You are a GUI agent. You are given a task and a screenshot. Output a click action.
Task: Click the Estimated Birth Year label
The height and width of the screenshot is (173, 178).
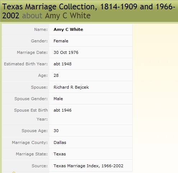[26, 64]
